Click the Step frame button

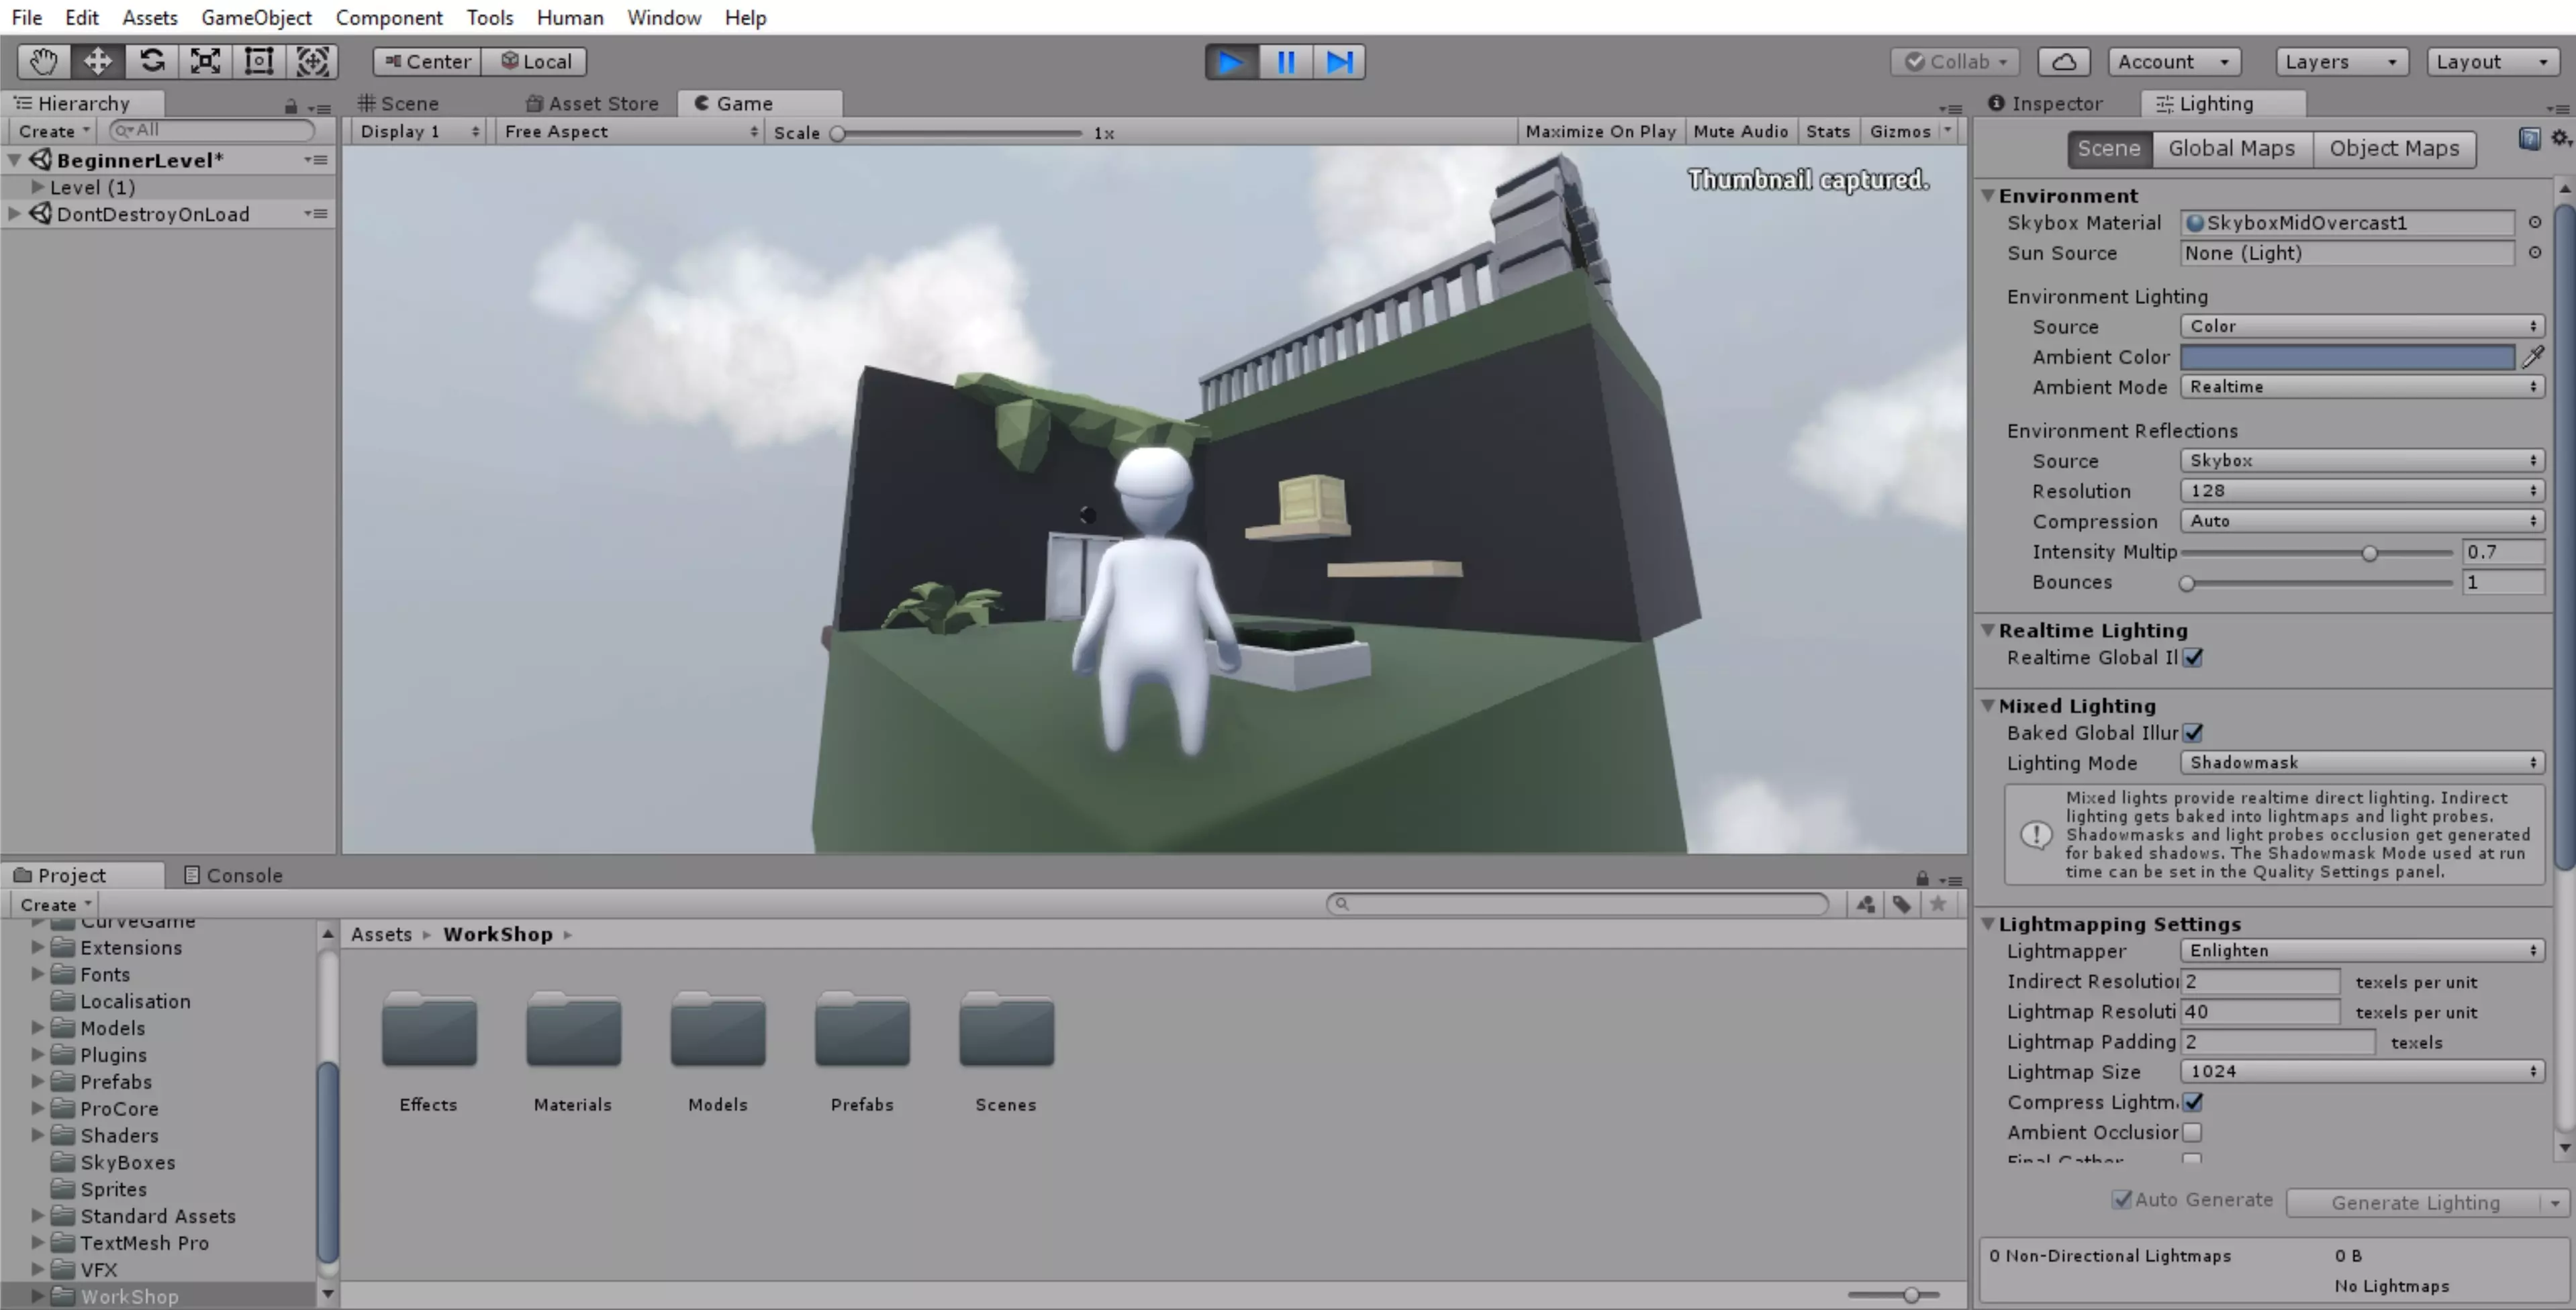[1339, 62]
